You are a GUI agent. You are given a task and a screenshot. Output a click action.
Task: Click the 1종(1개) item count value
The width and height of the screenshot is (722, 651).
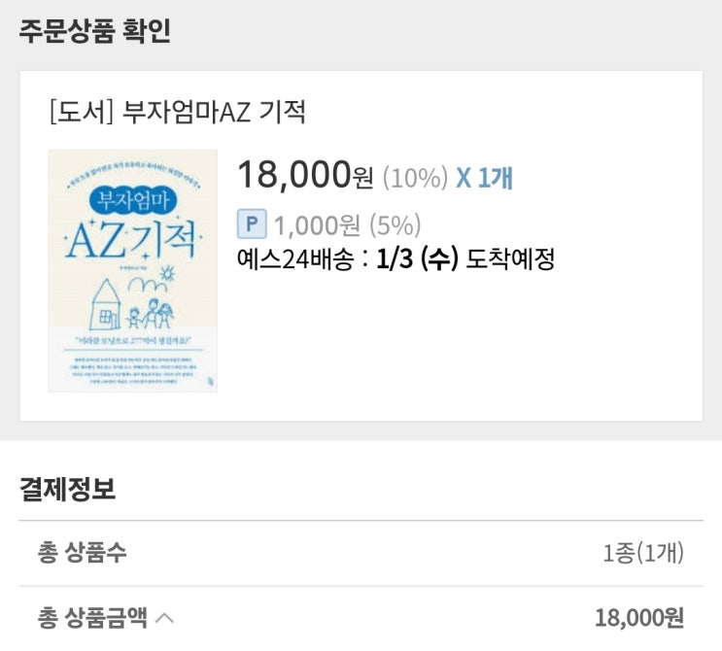tap(642, 554)
